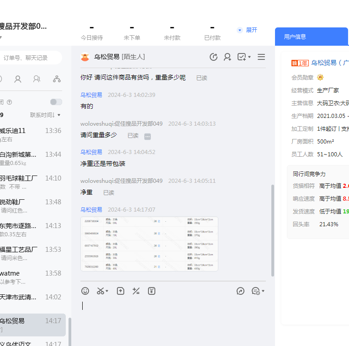Click the add contact icon in chat header
This screenshot has width=349, height=346.
tap(227, 57)
